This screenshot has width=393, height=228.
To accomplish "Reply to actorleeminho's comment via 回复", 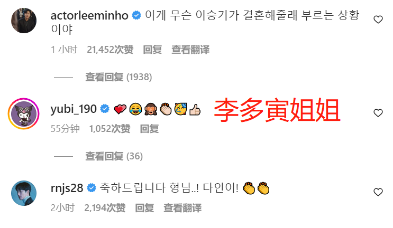I will [x=152, y=50].
